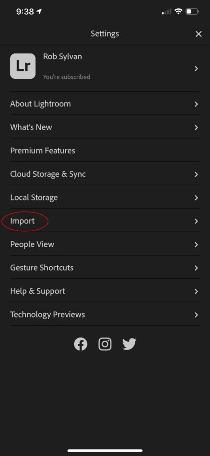Open Gesture Shortcuts settings

105,268
